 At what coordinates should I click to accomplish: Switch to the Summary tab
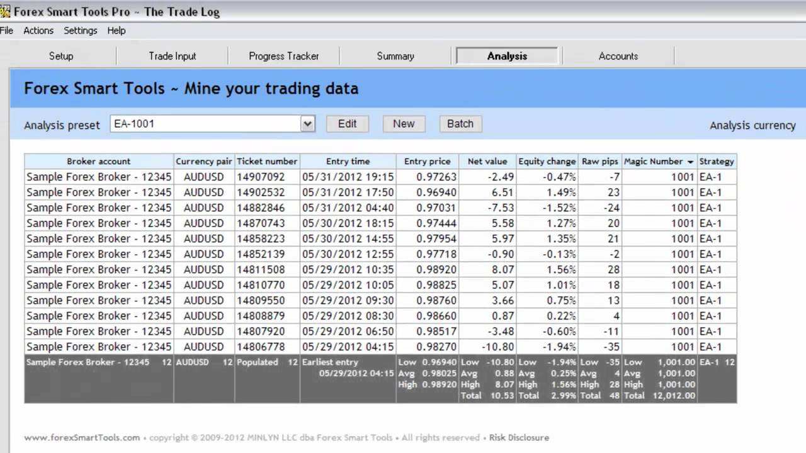[x=395, y=56]
